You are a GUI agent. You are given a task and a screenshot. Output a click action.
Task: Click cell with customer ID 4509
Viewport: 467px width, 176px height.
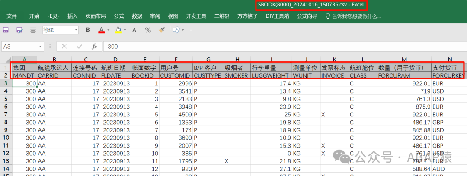click(x=176, y=114)
